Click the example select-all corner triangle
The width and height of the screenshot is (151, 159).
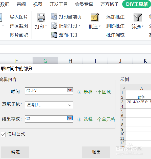point(123,88)
